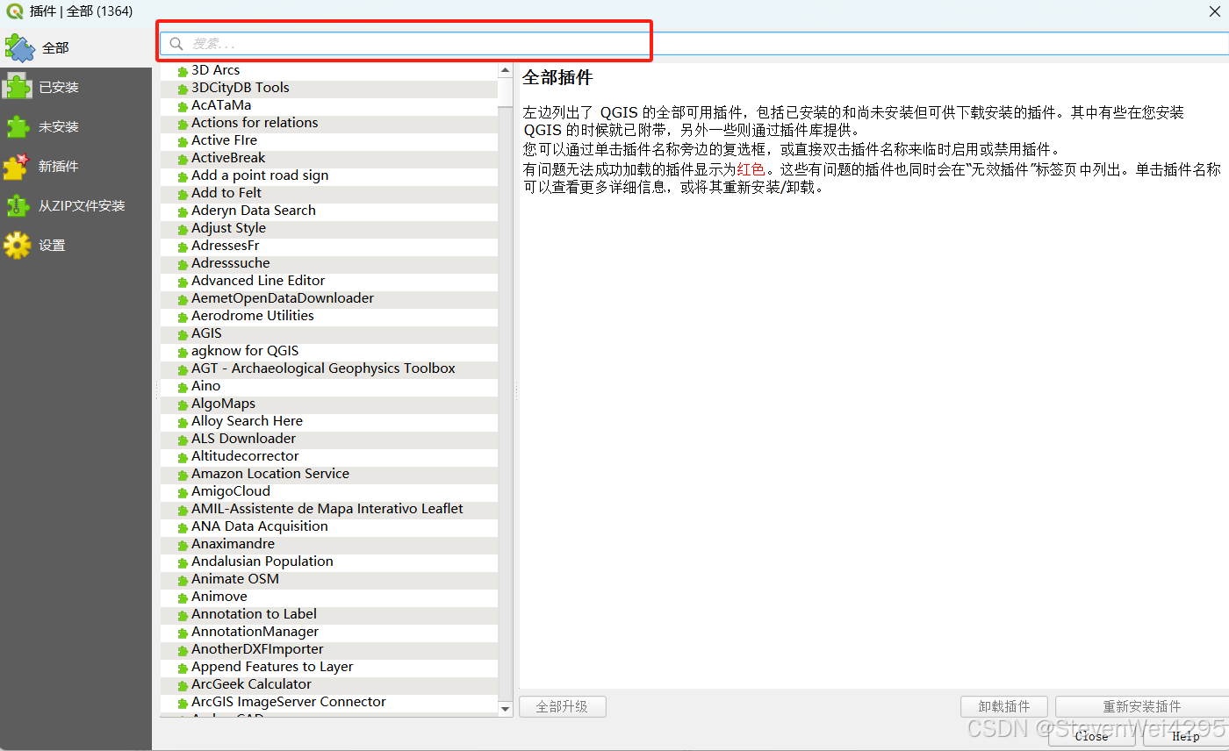Image resolution: width=1229 pixels, height=751 pixels.
Task: Click icon beside Add a point road sign
Action: coord(183,177)
